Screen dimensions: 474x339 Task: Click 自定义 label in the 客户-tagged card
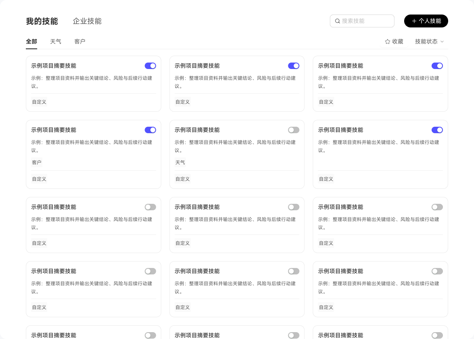click(39, 179)
